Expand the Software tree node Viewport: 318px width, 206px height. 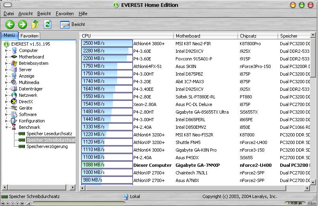pos(6,114)
